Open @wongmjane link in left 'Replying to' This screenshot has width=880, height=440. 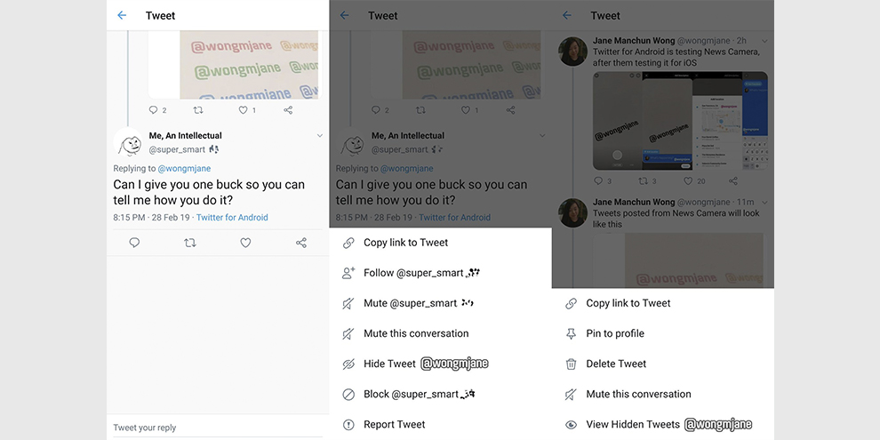click(184, 168)
